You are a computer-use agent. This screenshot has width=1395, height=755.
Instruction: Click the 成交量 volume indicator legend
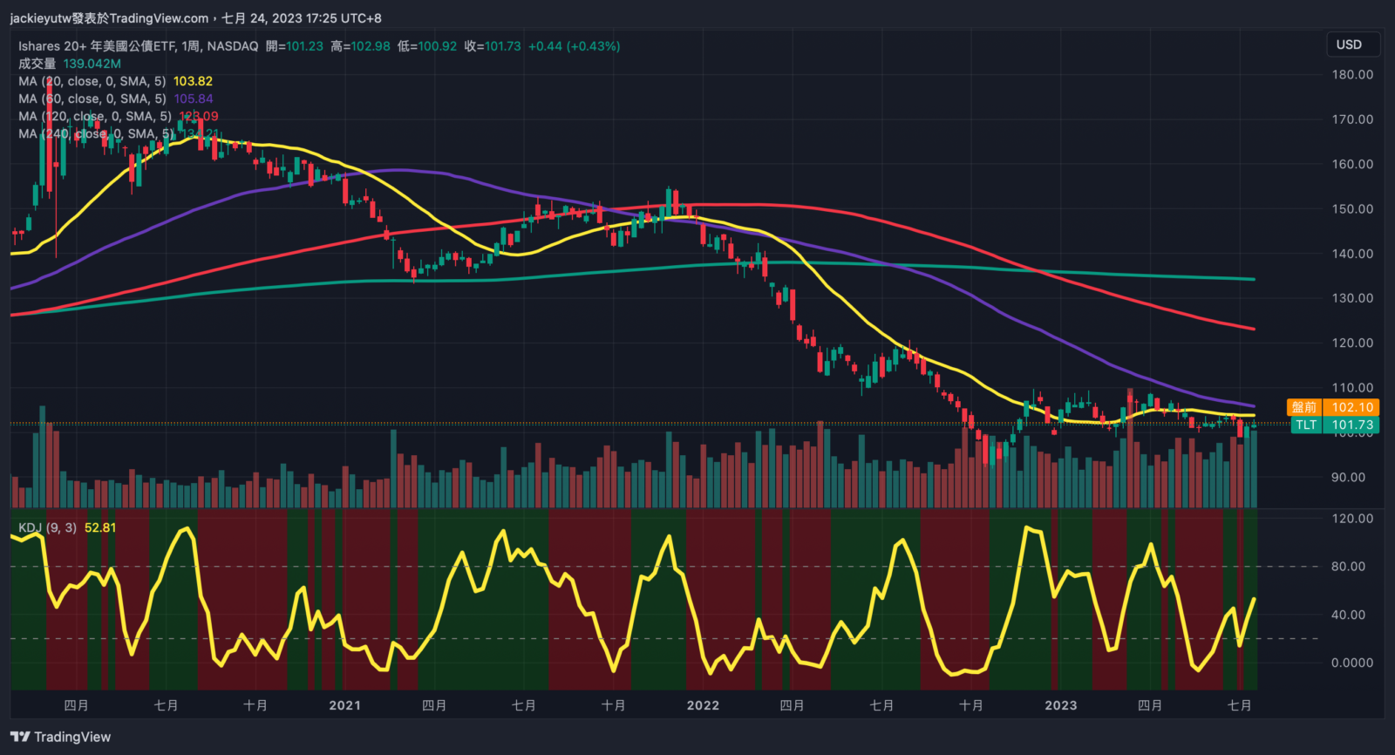coord(37,64)
